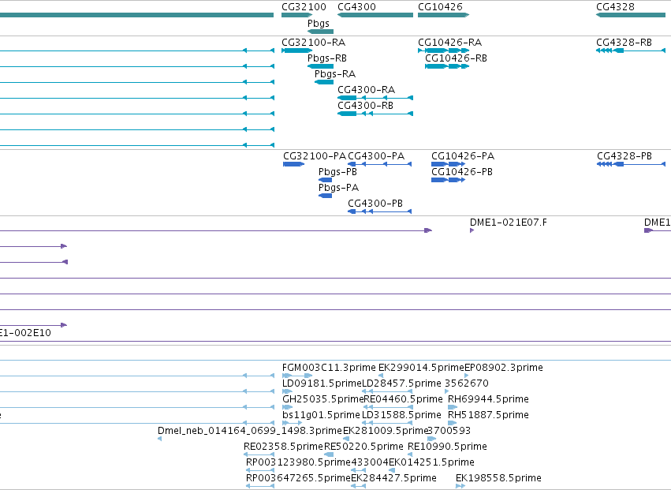This screenshot has width=671, height=490.
Task: Click the CG4300-RA transcript label
Action: click(367, 90)
